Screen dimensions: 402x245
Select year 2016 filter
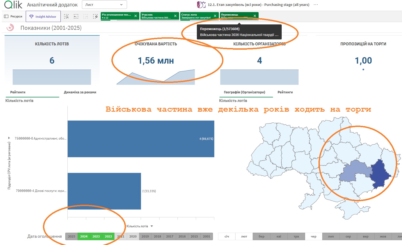pos(182,236)
